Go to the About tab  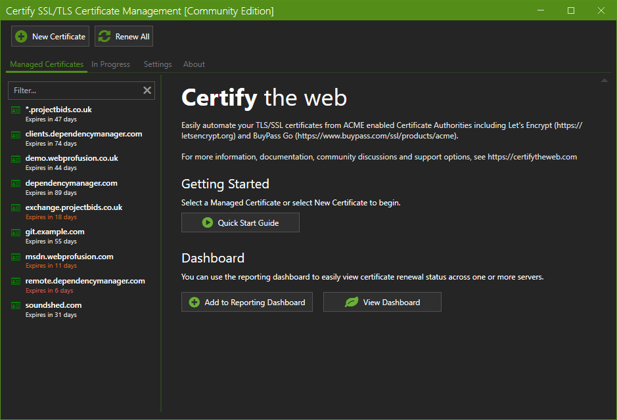pos(194,64)
